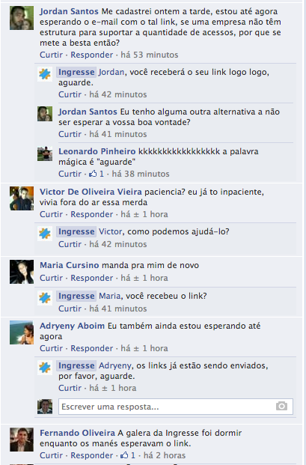Viewport: 306px width, 465px height.
Task: Click the thumbs-up icon on Leonardo Pinheiro's comment
Action: [93, 174]
